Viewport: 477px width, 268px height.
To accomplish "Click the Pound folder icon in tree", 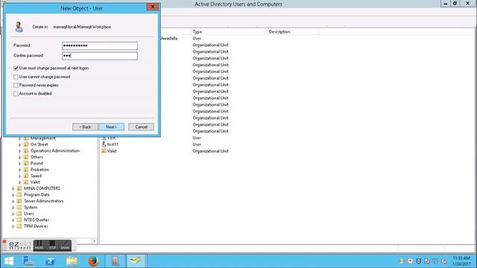I will [26, 163].
